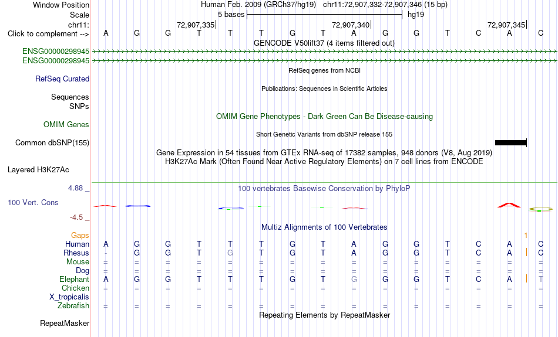Select the Rhesus species label
This screenshot has height=337, width=558.
[76, 253]
